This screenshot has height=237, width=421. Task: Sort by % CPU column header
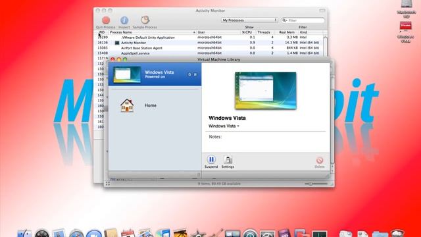point(247,32)
